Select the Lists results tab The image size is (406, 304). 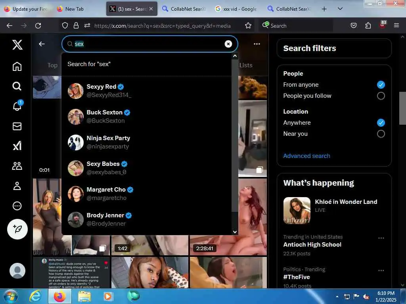[246, 65]
